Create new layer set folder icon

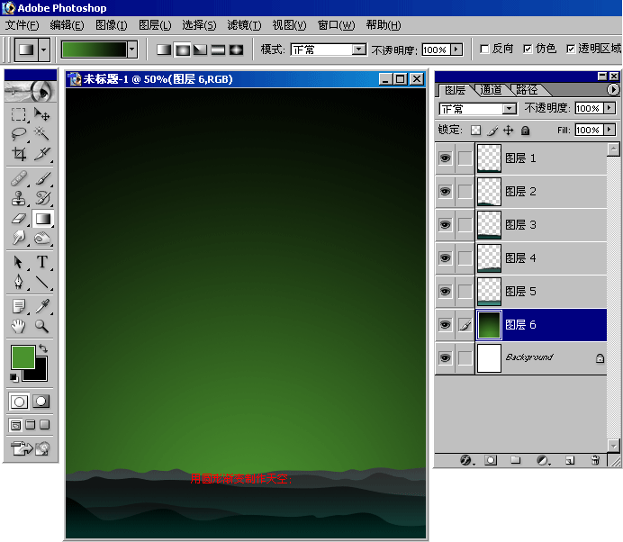tap(515, 460)
